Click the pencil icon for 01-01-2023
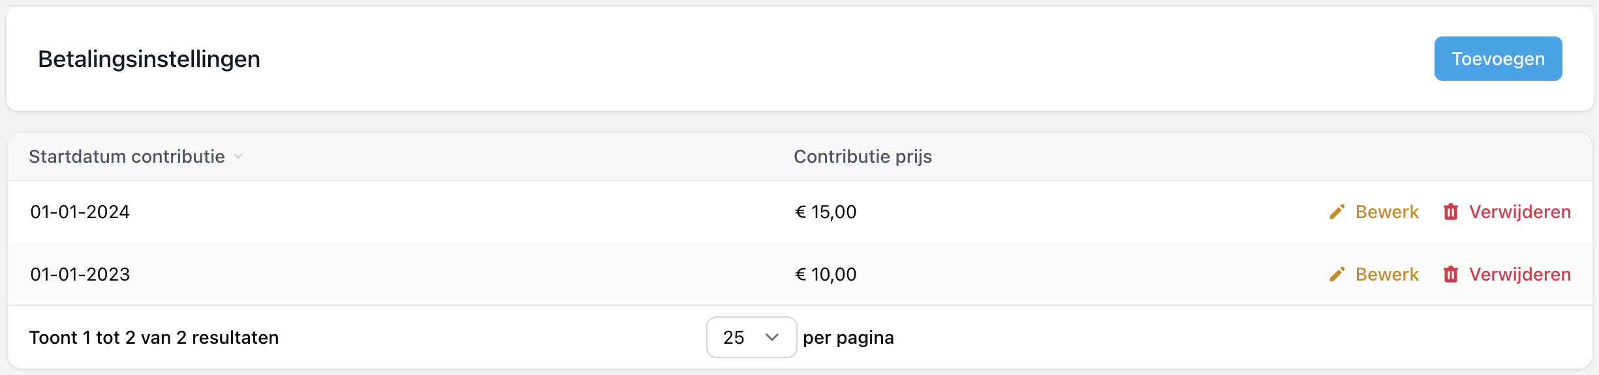Screen dimensions: 1599x375 1337,275
